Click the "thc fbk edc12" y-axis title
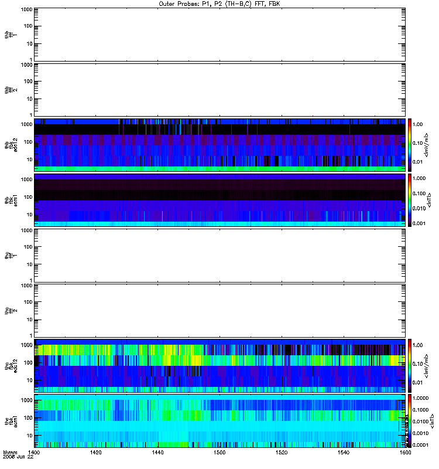The height and width of the screenshot is (469, 439). tap(11, 366)
